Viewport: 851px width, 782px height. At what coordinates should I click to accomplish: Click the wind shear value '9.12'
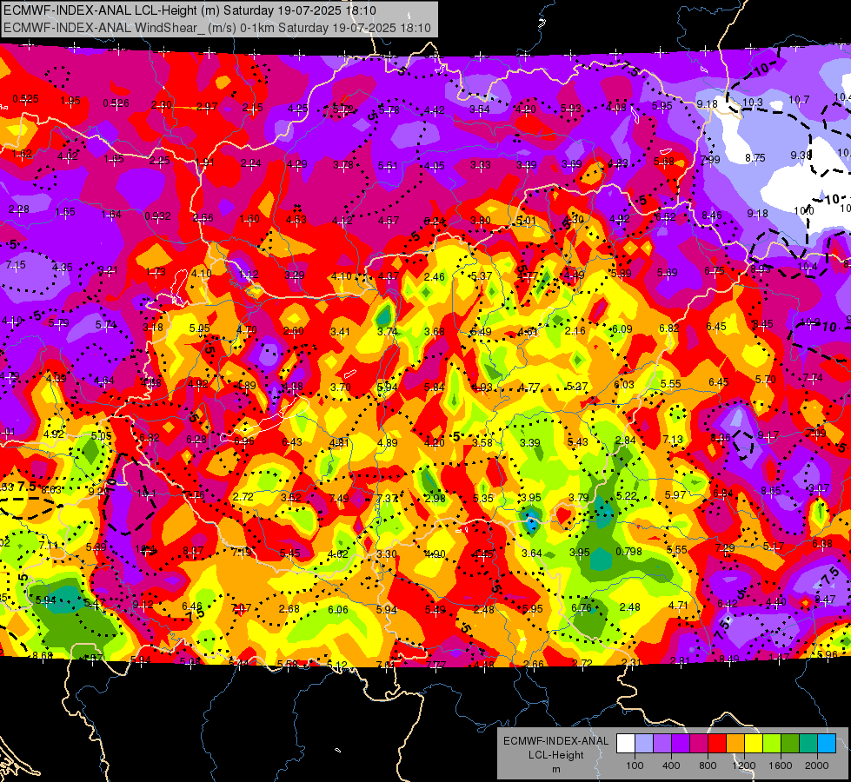[x=143, y=604]
